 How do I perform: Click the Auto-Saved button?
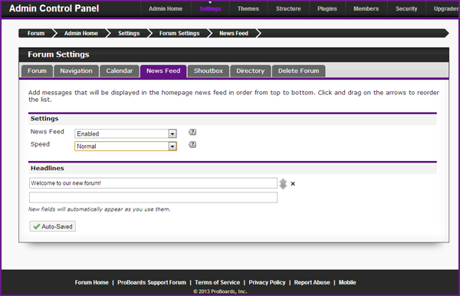click(52, 226)
